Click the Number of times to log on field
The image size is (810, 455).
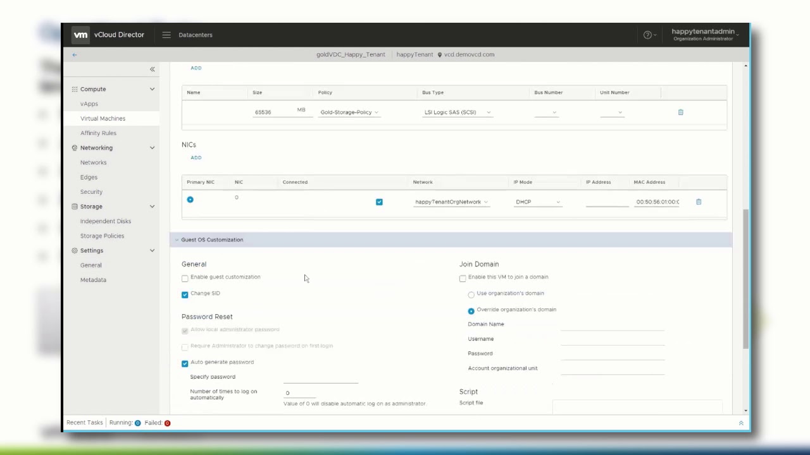click(299, 394)
